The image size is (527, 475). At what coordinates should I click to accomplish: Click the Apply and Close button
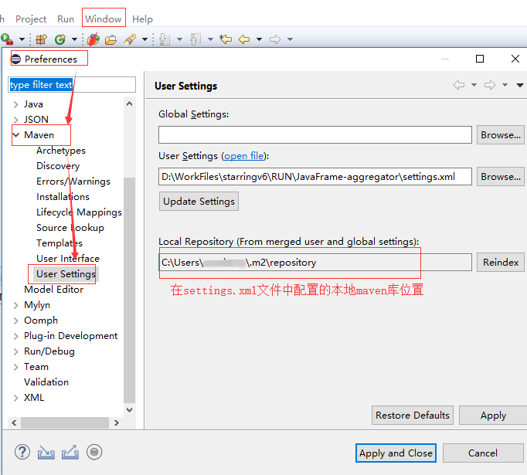[396, 453]
